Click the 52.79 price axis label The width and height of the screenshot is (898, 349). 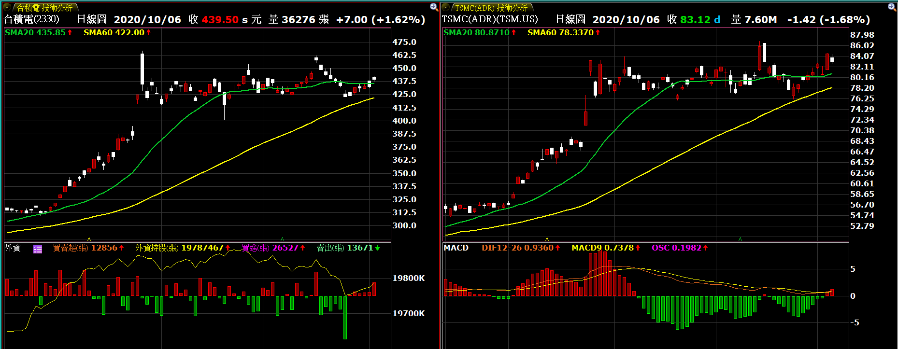(862, 226)
